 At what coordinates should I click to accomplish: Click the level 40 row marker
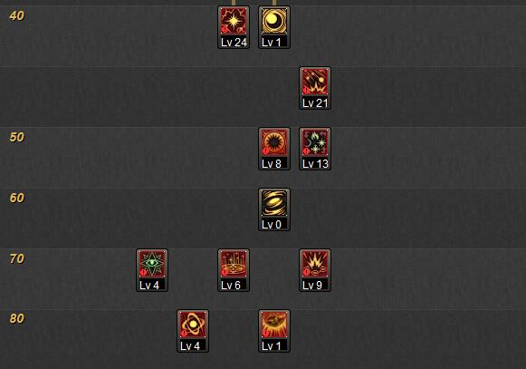[17, 15]
